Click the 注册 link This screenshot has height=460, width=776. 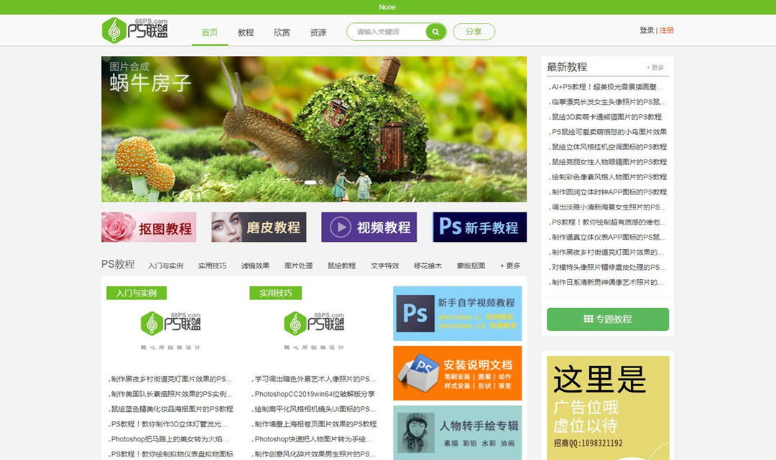[665, 31]
